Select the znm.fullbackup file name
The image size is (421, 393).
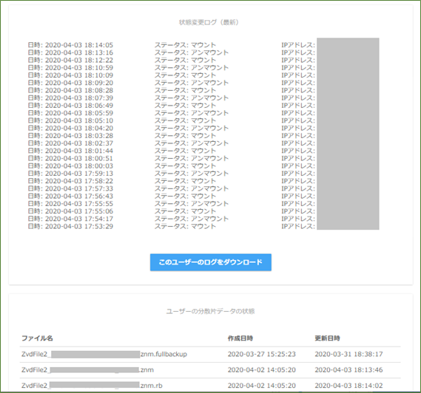point(104,354)
